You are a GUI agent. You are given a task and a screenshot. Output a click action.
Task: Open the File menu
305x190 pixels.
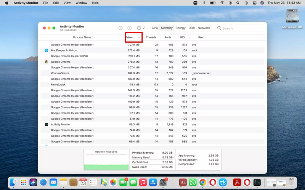click(x=46, y=3)
